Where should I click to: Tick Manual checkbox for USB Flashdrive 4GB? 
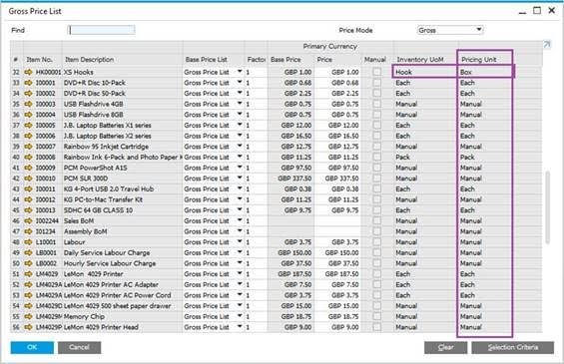click(376, 104)
